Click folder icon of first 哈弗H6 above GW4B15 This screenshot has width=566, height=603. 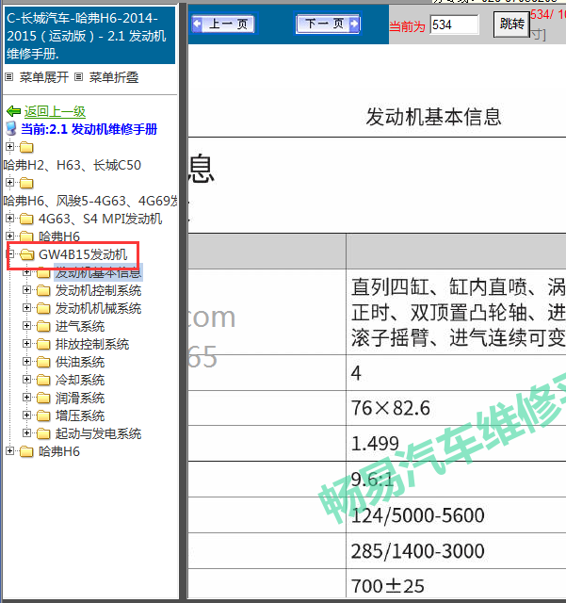pos(26,236)
